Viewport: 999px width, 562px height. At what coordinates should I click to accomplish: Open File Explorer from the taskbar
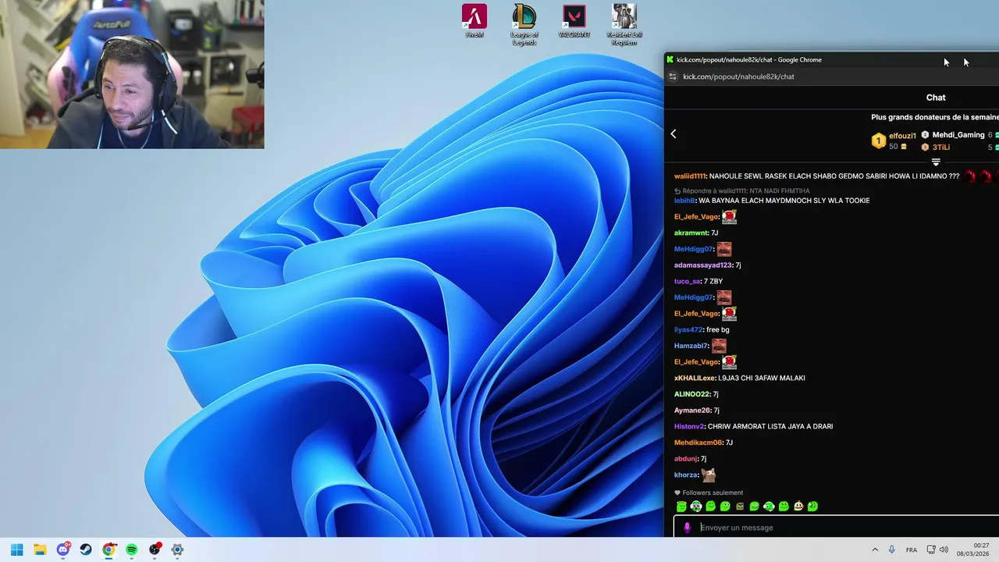tap(40, 550)
